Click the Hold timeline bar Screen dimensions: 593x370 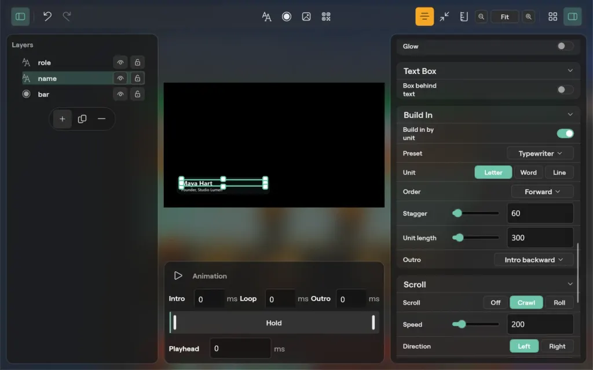click(x=274, y=323)
